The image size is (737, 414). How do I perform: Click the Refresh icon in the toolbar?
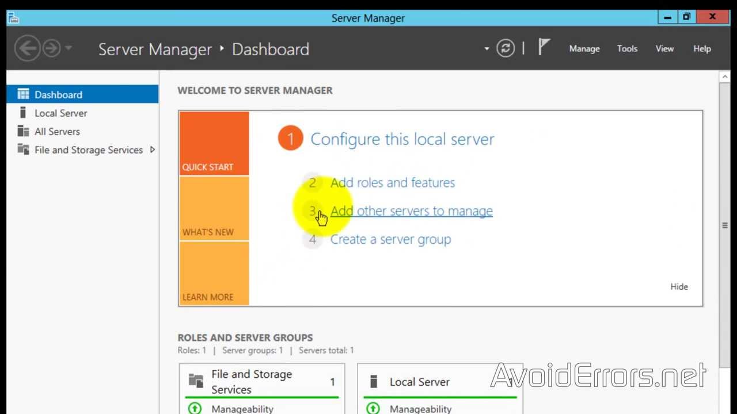506,48
